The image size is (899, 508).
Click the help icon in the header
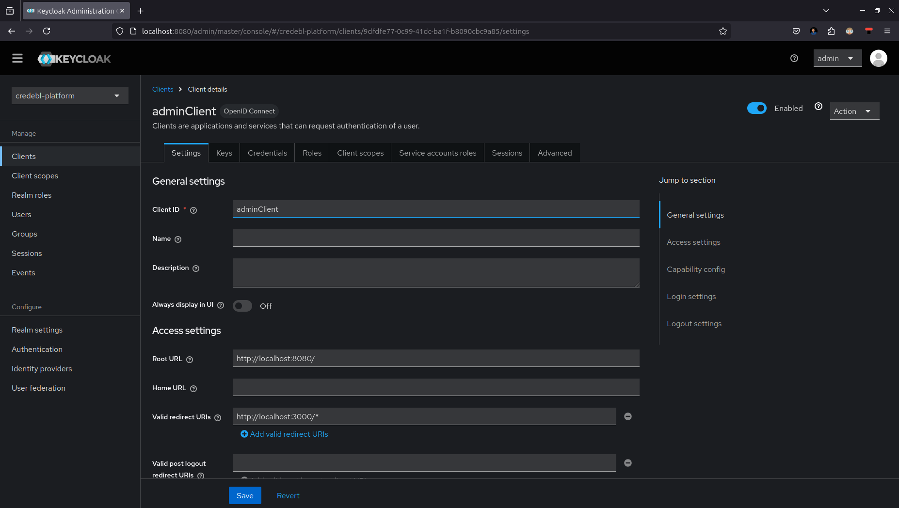pyautogui.click(x=794, y=59)
